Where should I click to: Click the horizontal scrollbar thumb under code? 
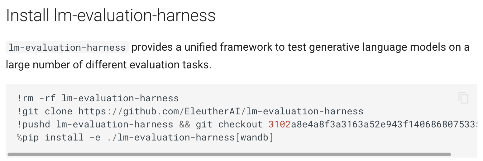[229, 154]
